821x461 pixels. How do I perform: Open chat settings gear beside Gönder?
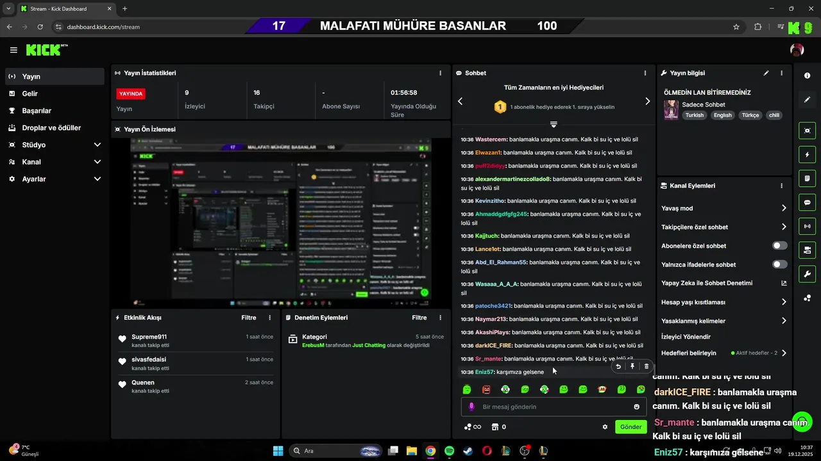pyautogui.click(x=605, y=427)
